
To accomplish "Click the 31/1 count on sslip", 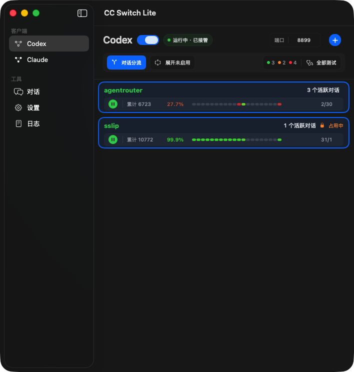I will (x=326, y=139).
